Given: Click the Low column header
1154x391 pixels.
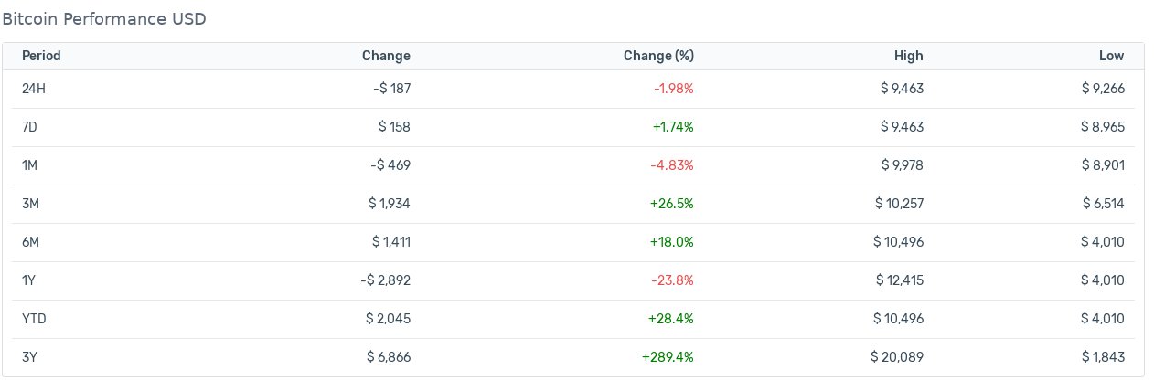Looking at the screenshot, I should click(x=1112, y=56).
